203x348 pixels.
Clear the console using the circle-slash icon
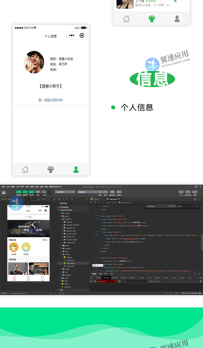tap(95, 281)
